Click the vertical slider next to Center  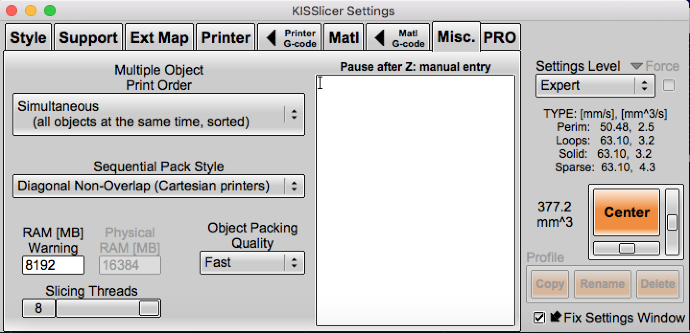[672, 222]
